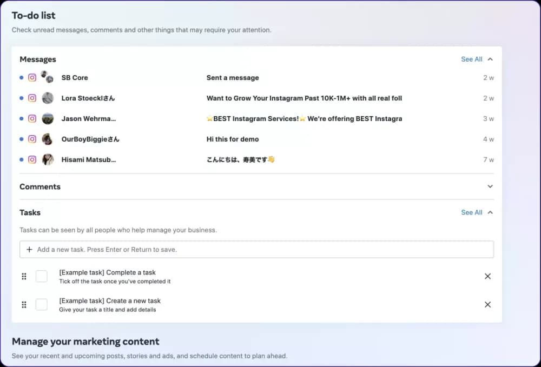Click plus icon in add task field
541x367 pixels.
[x=29, y=250]
